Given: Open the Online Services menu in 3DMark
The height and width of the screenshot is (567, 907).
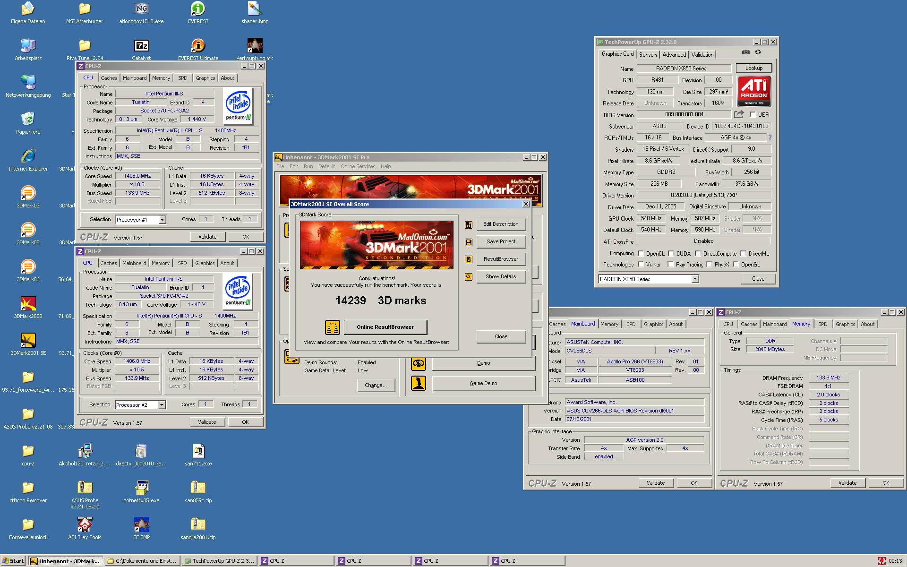Looking at the screenshot, I should tap(358, 166).
